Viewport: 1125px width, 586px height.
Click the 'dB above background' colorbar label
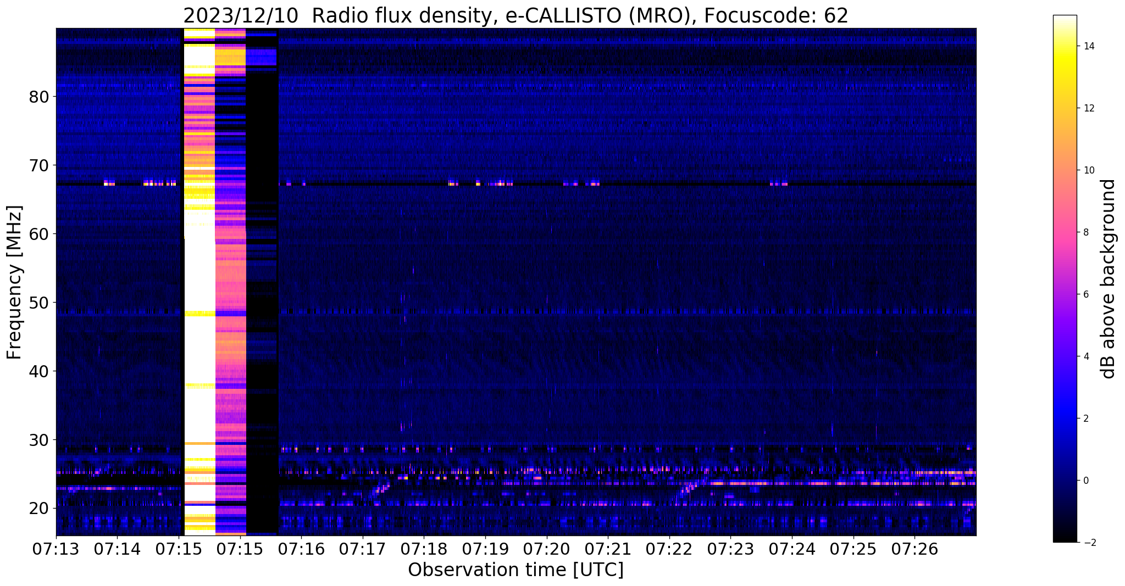pos(1109,278)
